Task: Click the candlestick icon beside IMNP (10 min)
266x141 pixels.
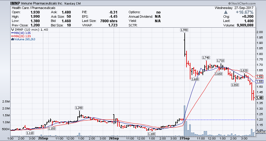Action: (x=12, y=29)
